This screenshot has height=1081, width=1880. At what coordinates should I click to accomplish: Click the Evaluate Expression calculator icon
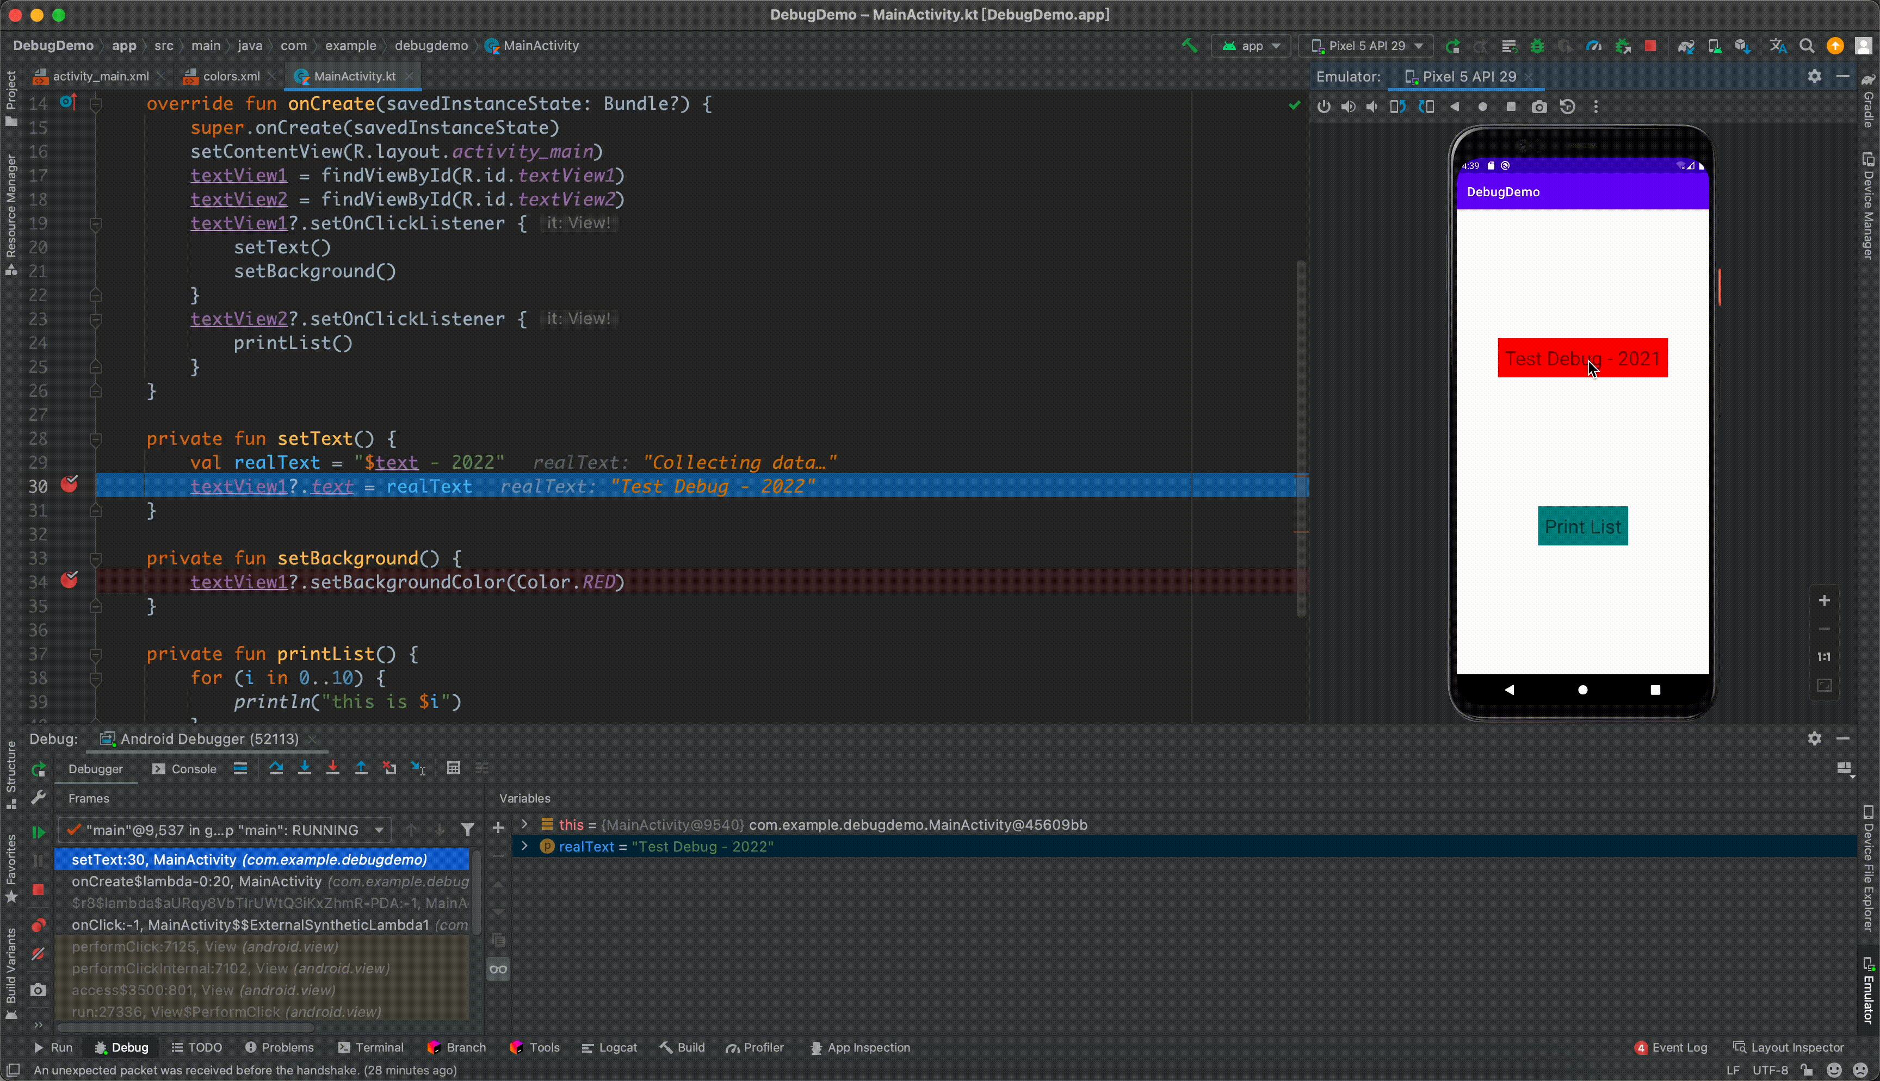(454, 768)
